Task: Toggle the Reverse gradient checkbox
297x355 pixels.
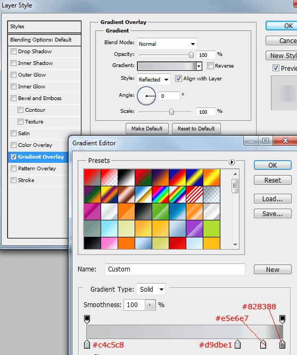Action: pyautogui.click(x=210, y=66)
